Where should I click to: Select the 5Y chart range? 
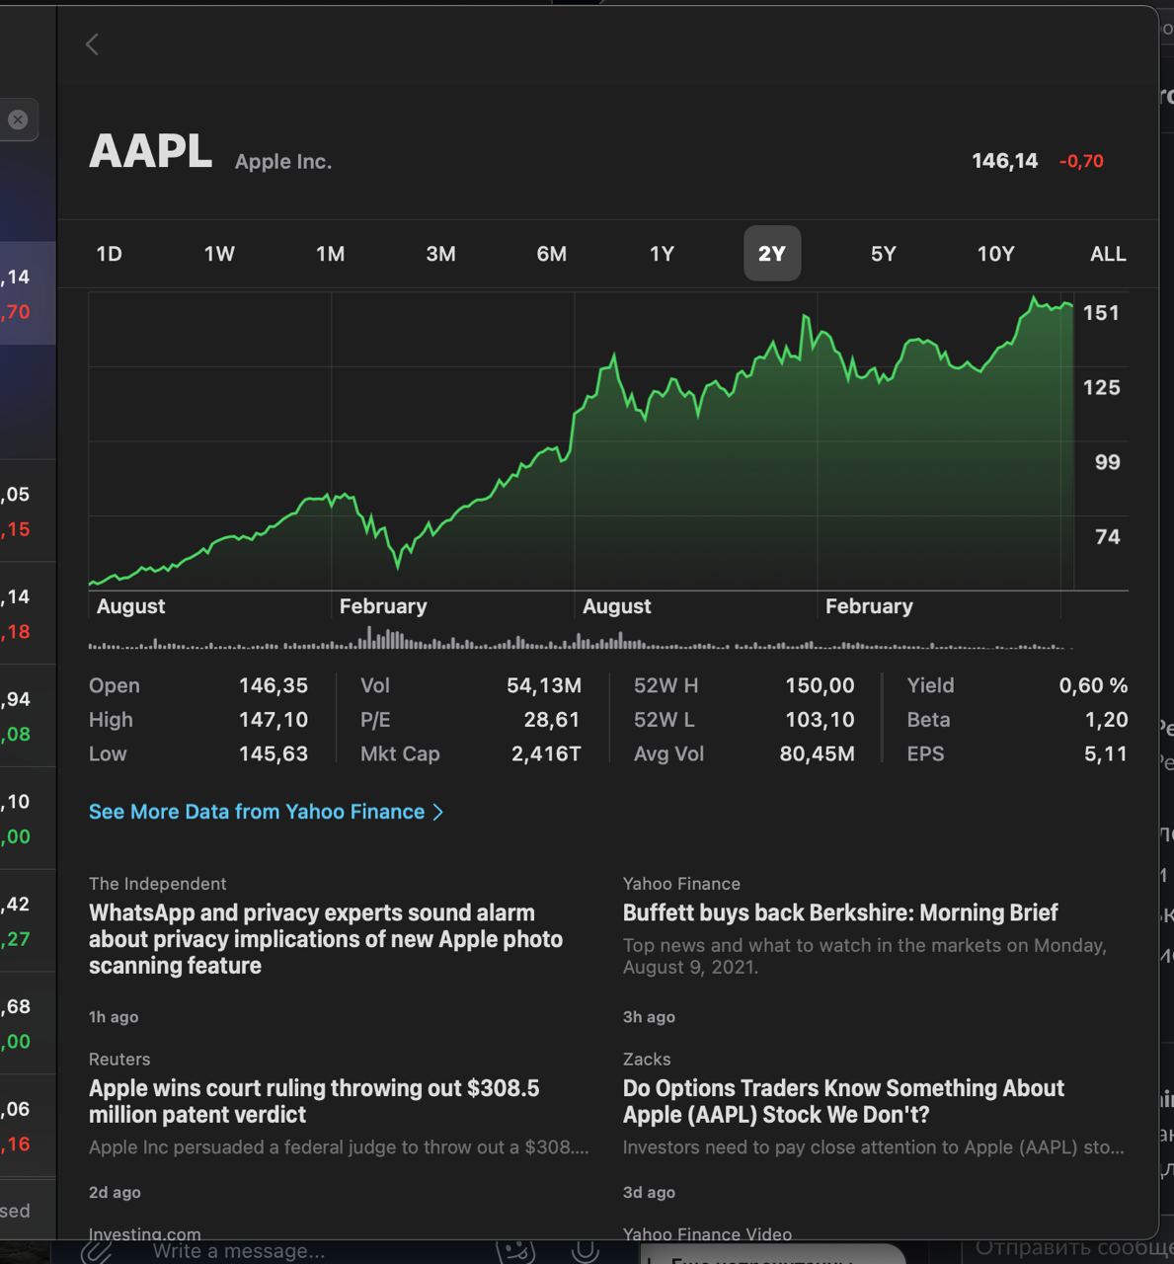pyautogui.click(x=883, y=254)
